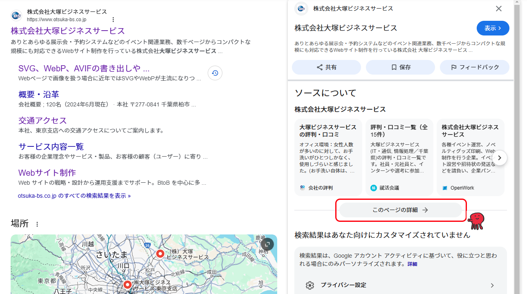Close the side panel with the X icon
Viewport: 527px width, 294px height.
pyautogui.click(x=499, y=9)
